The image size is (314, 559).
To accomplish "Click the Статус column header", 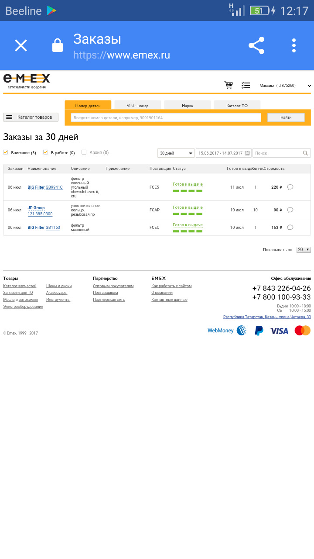I will [179, 169].
